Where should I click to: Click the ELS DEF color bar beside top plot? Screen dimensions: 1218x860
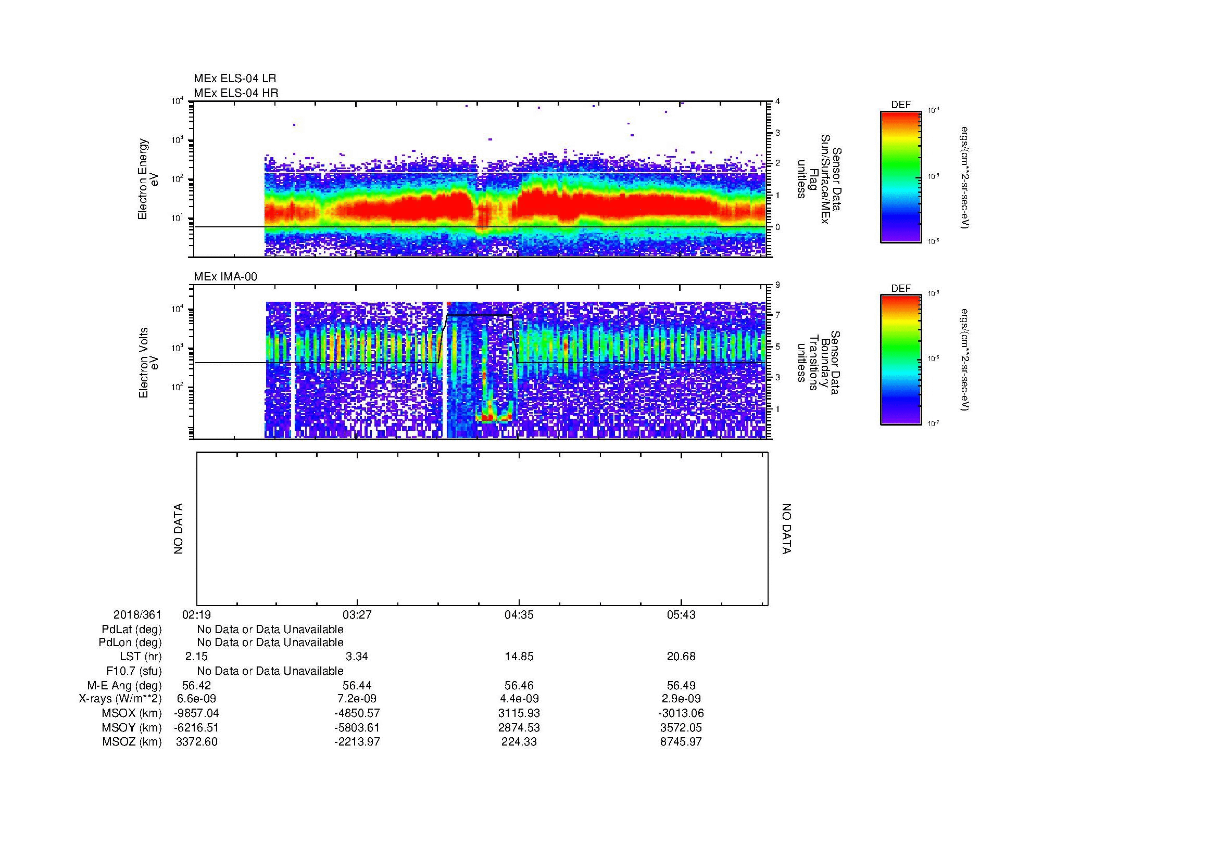900,177
